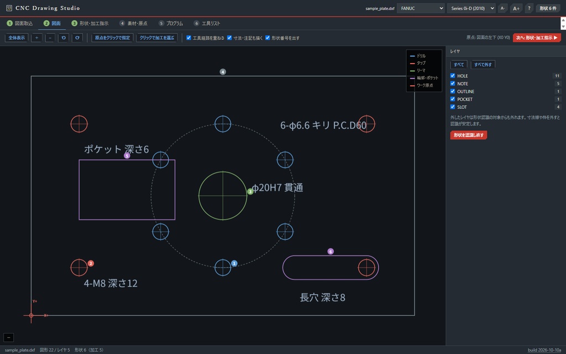
Task: Click the HOLE layer count 11
Action: click(557, 76)
